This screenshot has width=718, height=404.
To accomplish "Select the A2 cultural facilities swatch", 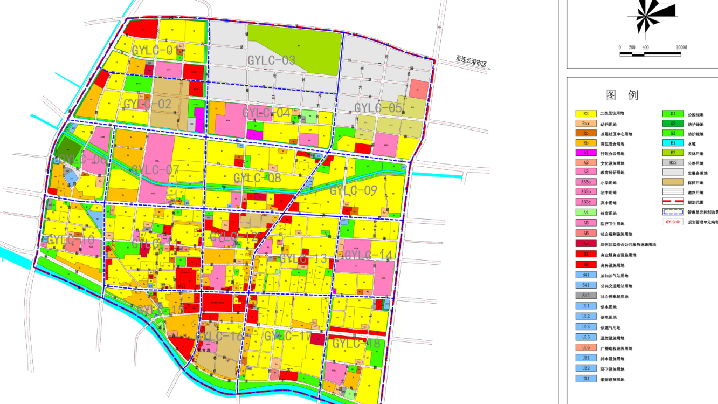I will coord(585,162).
